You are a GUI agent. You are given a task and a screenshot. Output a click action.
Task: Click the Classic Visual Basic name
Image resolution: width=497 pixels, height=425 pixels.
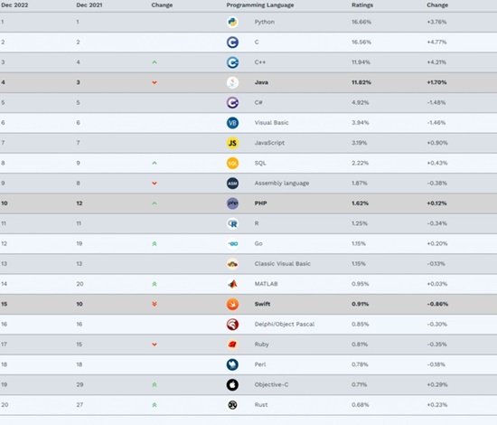coord(283,263)
